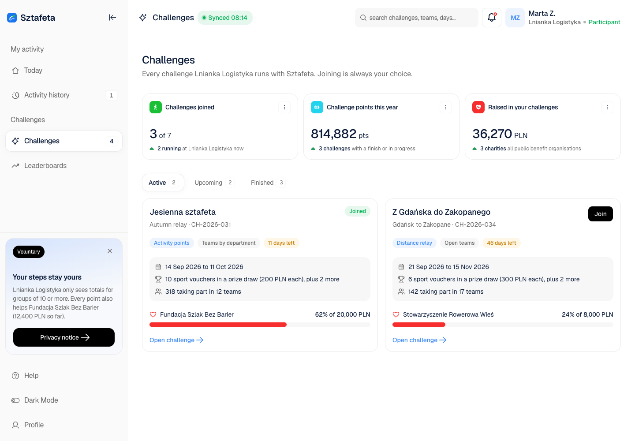Viewport: 635px width, 441px height.
Task: Join the Z Gdańska do Zakopanego challenge
Action: (601, 214)
